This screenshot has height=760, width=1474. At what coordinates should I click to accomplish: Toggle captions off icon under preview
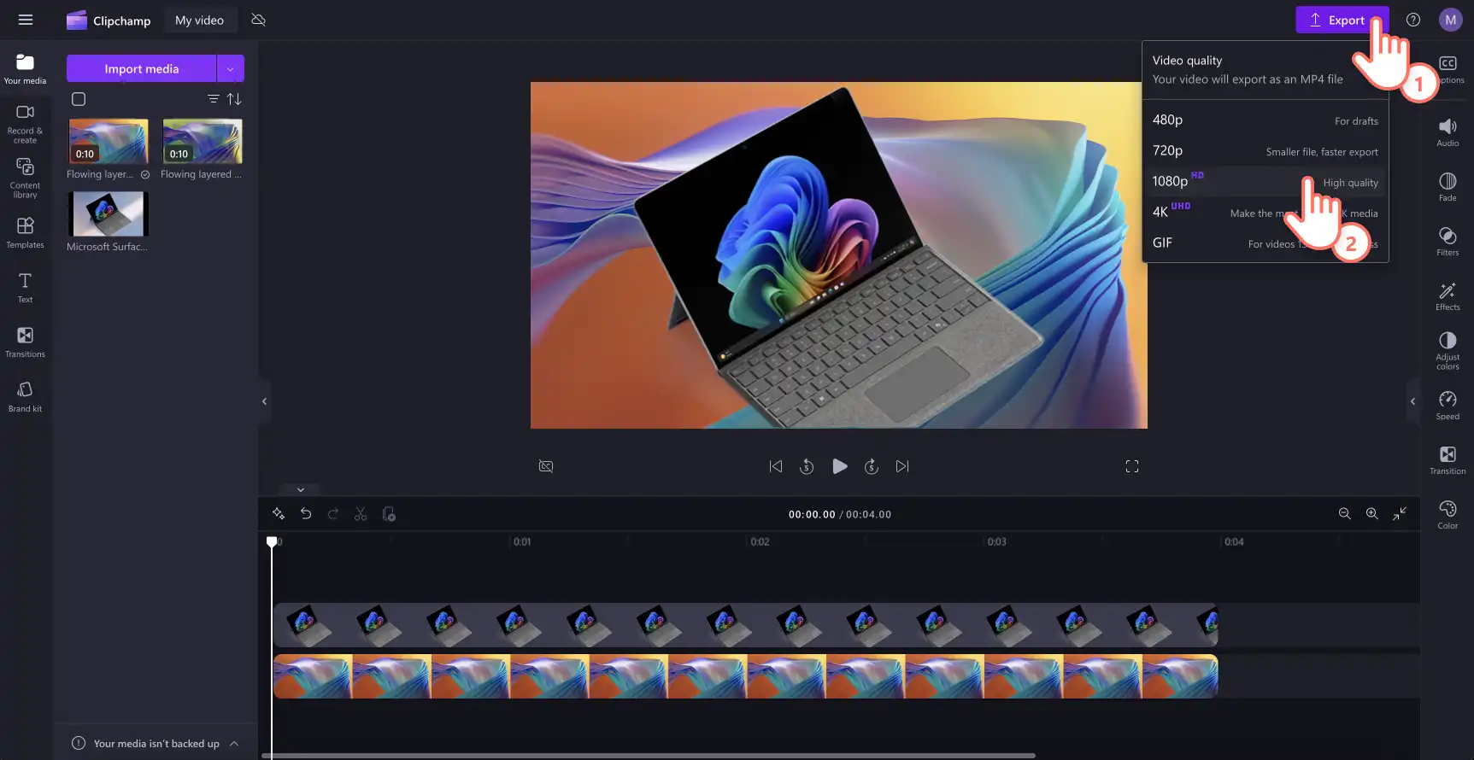tap(546, 466)
